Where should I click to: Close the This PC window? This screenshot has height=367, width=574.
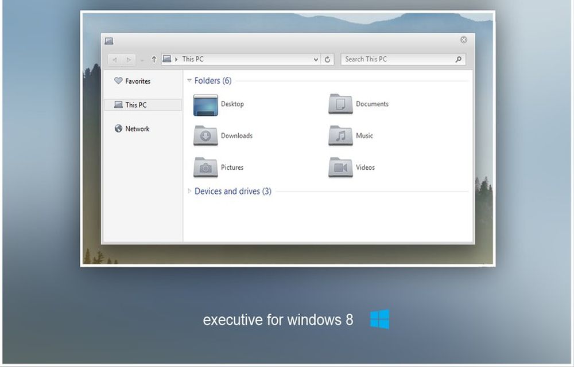pyautogui.click(x=463, y=40)
